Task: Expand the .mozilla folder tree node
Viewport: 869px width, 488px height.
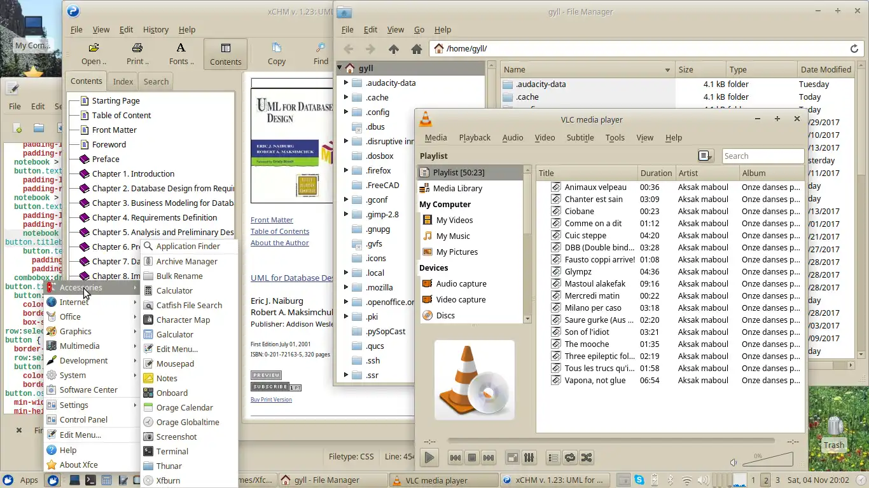Action: [346, 287]
